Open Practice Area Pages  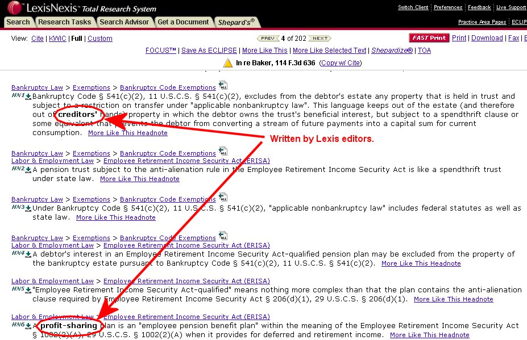[x=482, y=22]
